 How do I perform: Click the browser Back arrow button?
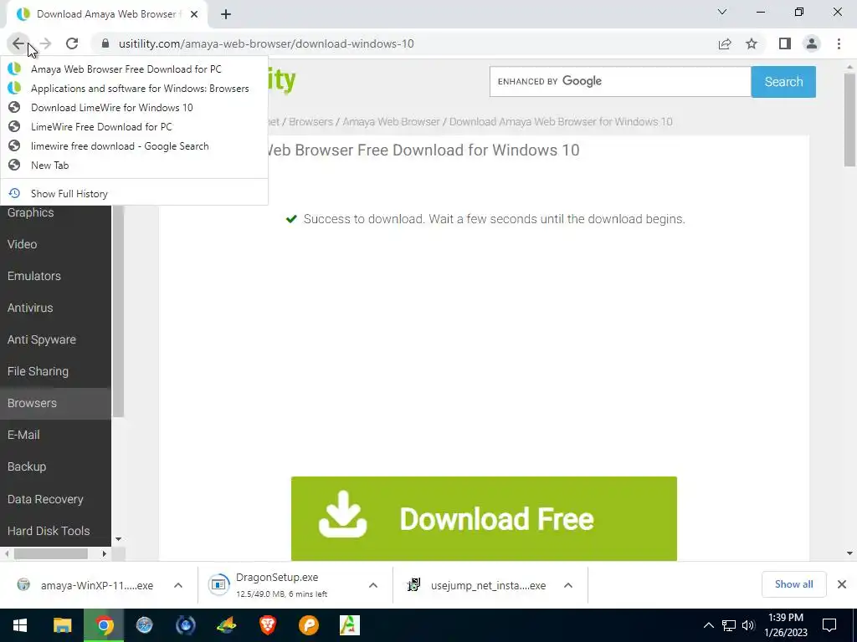pyautogui.click(x=18, y=43)
